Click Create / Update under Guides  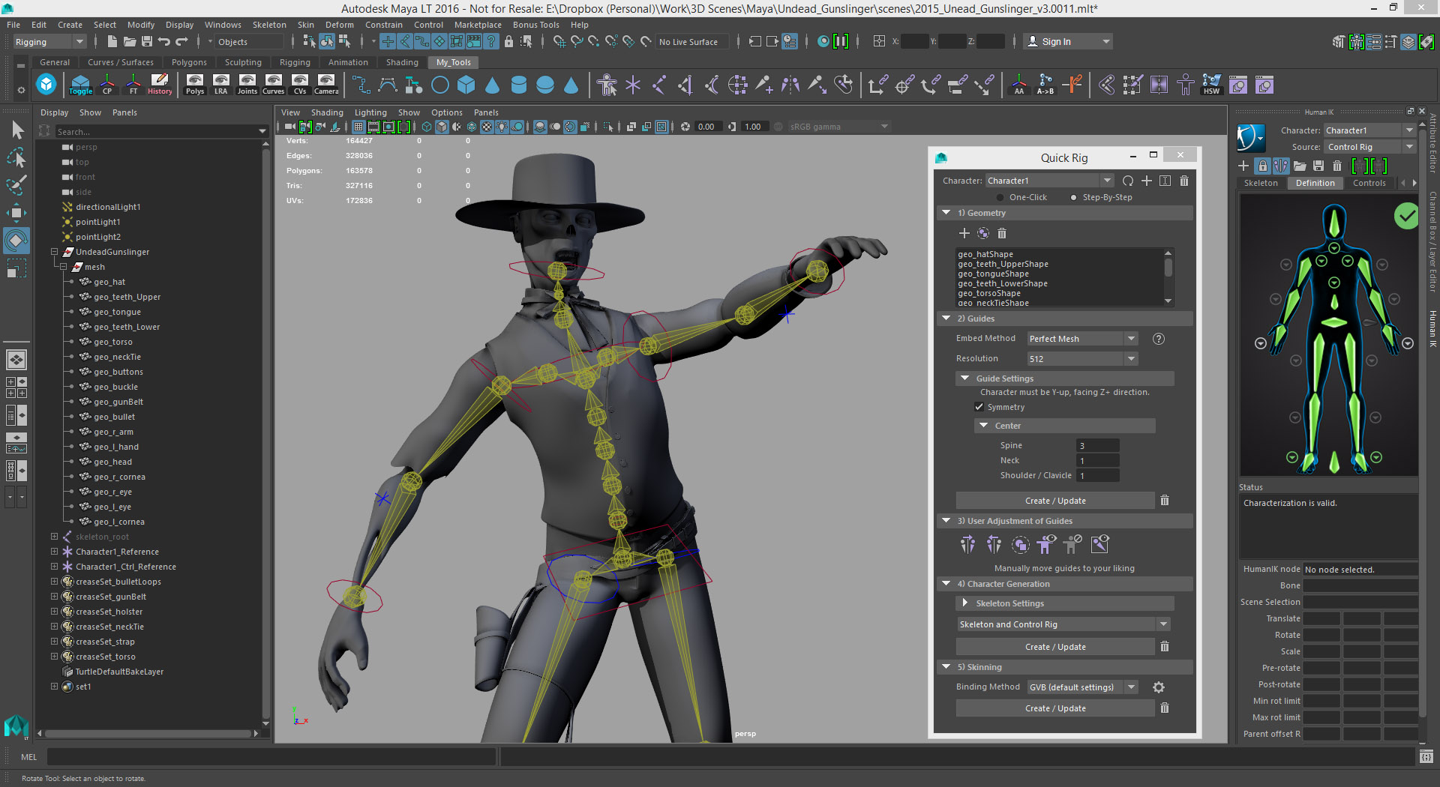click(1054, 501)
